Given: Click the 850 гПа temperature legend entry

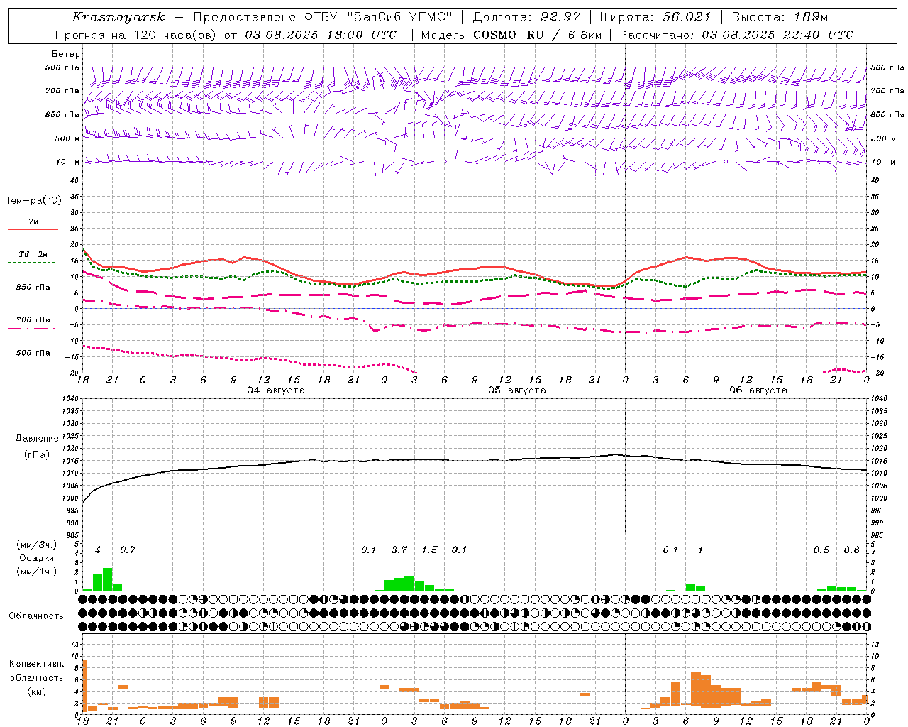Looking at the screenshot, I should pyautogui.click(x=33, y=288).
